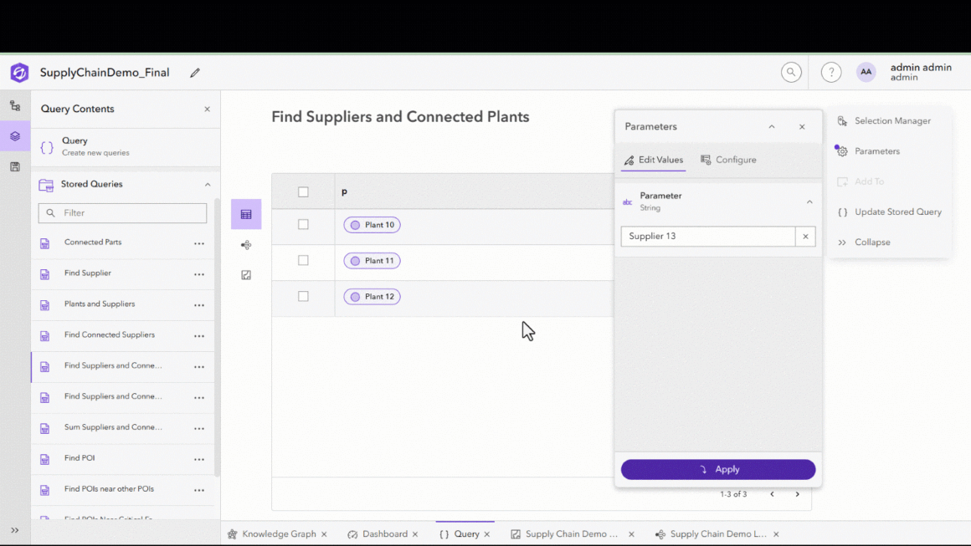Check the Plant 10 row checkbox
Image resolution: width=971 pixels, height=546 pixels.
point(303,224)
